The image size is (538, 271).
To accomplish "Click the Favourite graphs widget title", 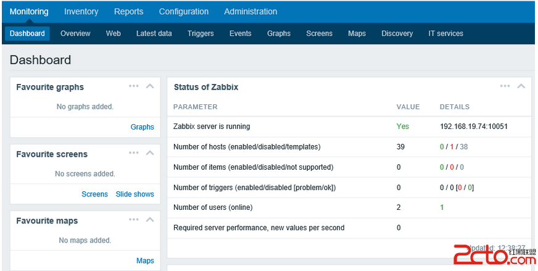I will coord(50,87).
